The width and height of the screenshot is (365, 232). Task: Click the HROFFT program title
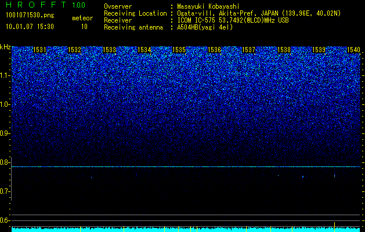click(x=37, y=5)
